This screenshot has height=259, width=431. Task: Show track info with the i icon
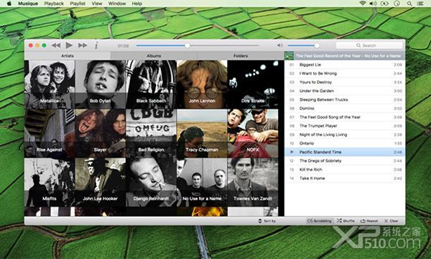point(96,45)
